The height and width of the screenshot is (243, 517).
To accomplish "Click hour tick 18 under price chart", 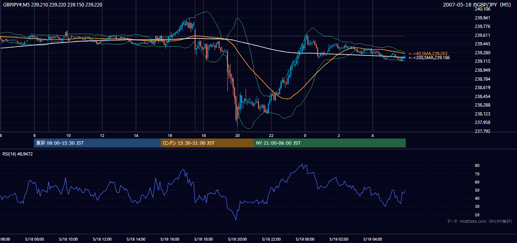I will click(x=203, y=135).
